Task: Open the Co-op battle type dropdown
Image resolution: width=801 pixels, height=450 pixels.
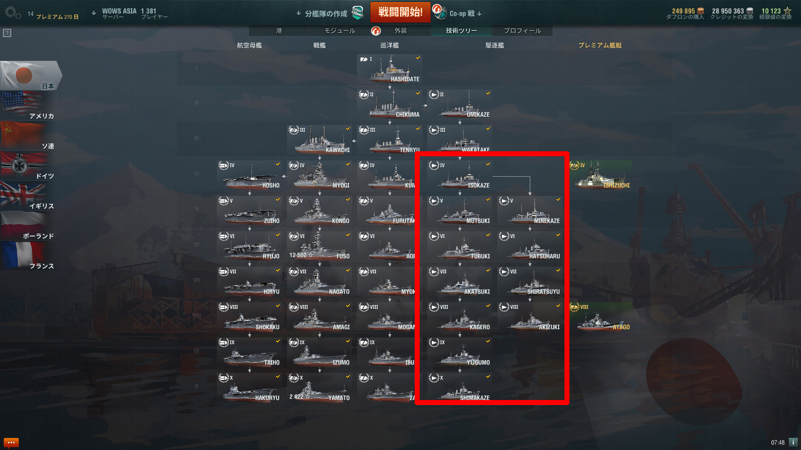Action: 466,13
